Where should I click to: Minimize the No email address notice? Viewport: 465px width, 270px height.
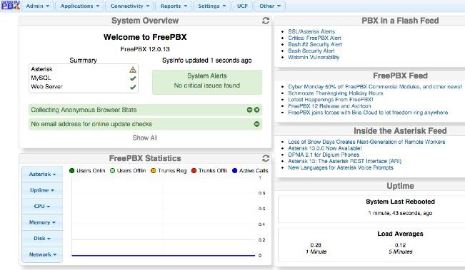(x=257, y=124)
